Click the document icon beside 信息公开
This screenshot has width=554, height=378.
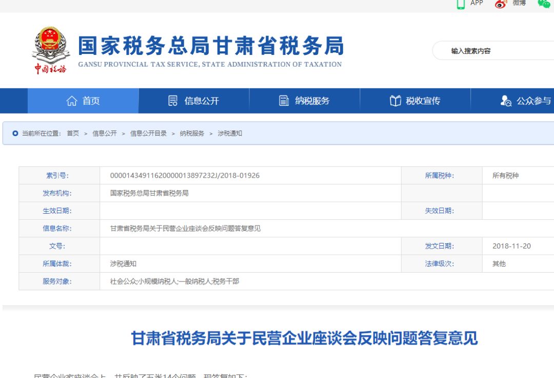[173, 101]
